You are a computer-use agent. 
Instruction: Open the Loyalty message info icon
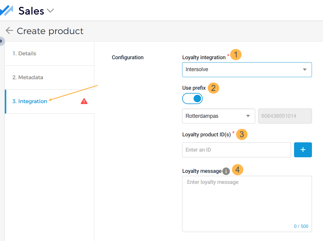pos(226,171)
